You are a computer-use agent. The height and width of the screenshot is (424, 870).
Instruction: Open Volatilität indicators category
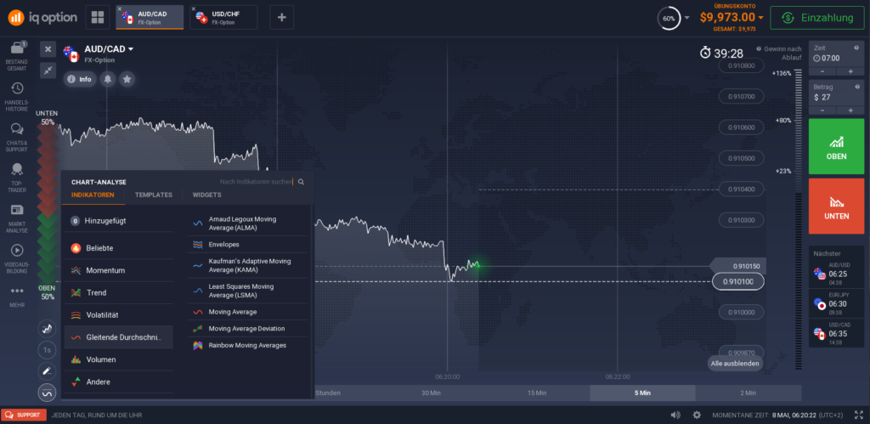[x=118, y=314]
